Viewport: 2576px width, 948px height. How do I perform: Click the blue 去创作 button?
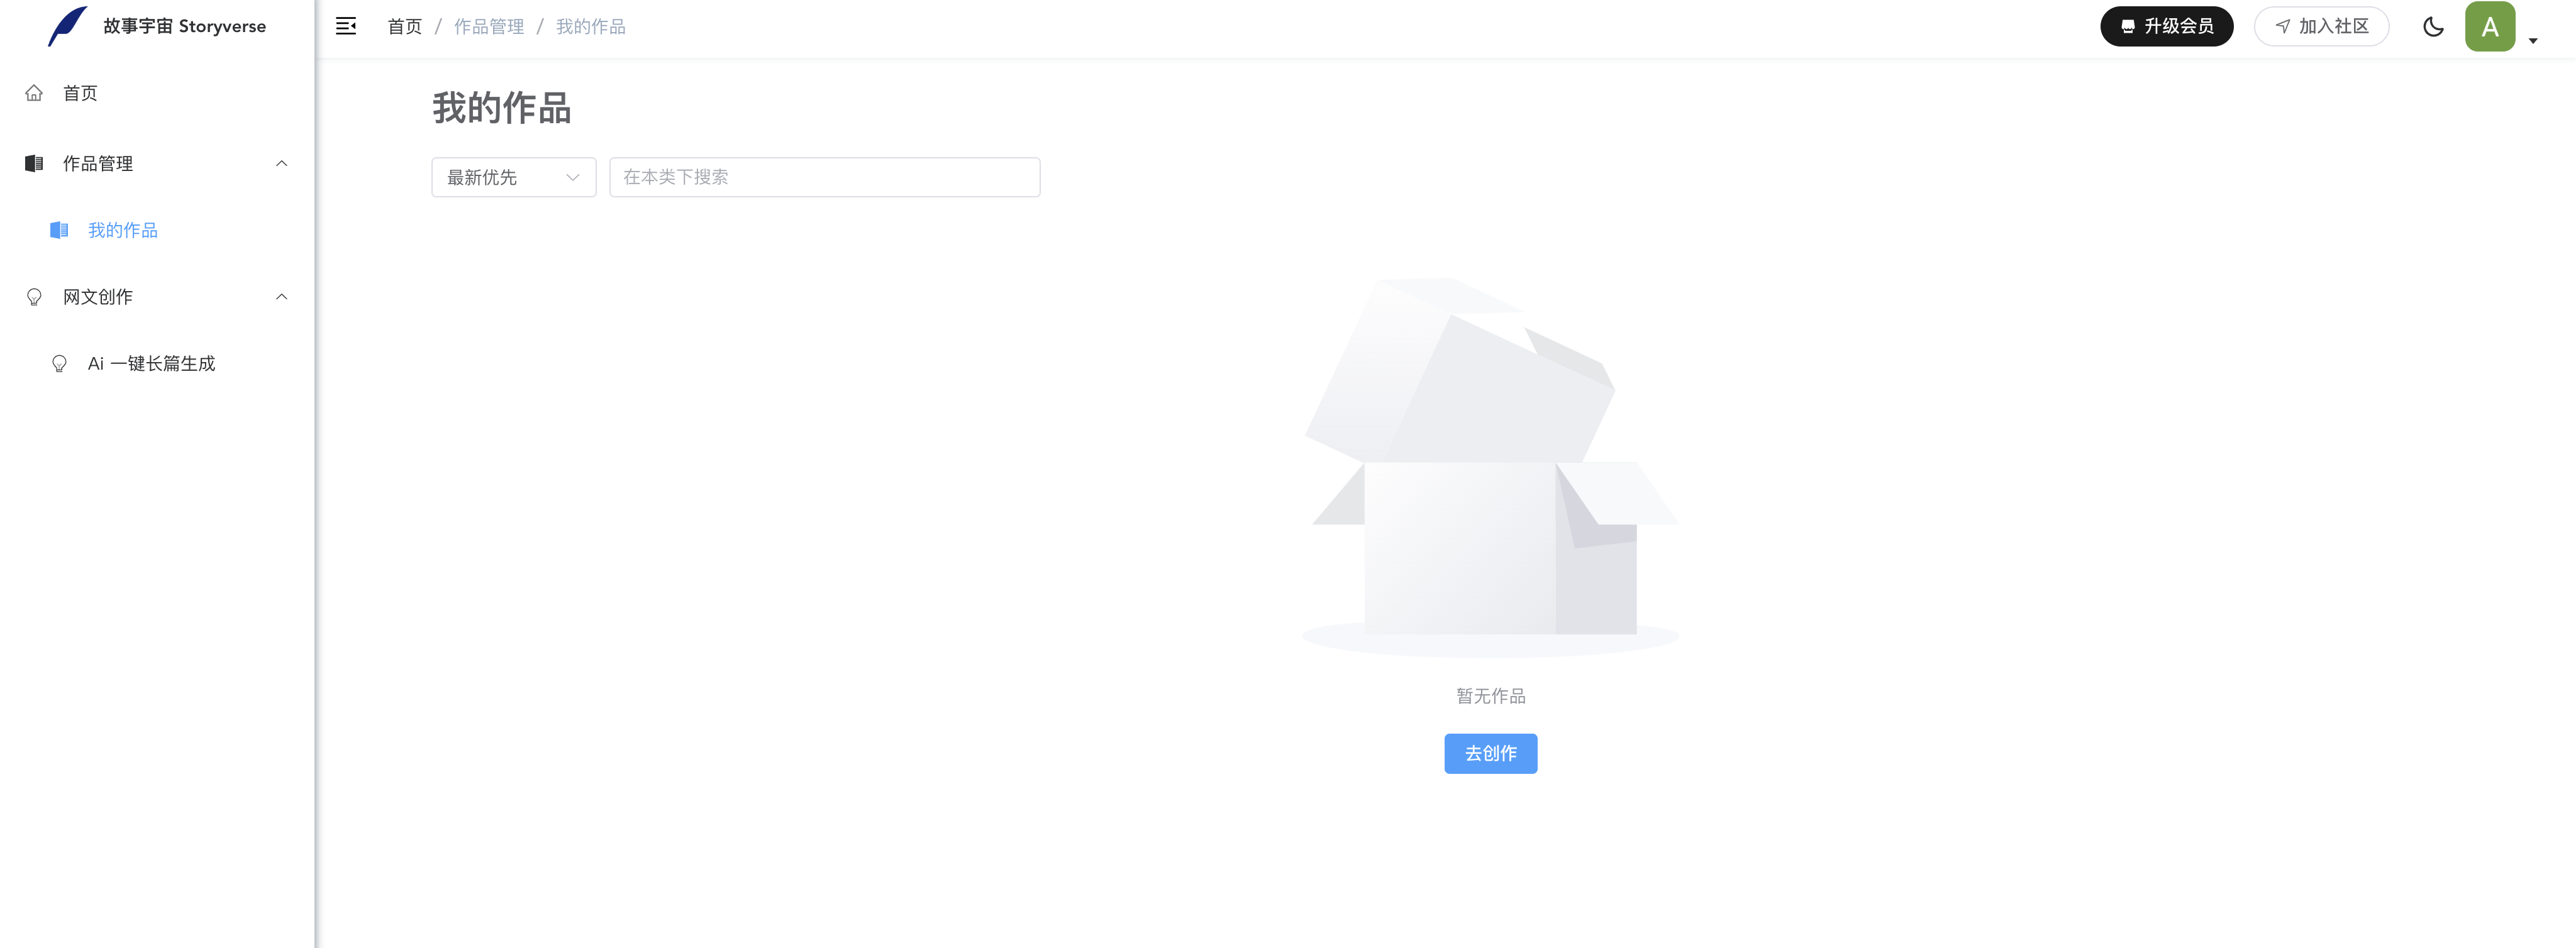pos(1490,753)
